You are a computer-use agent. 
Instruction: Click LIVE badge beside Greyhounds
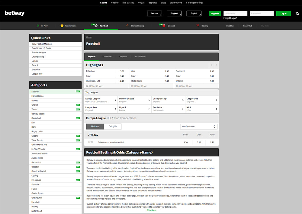[78, 198]
